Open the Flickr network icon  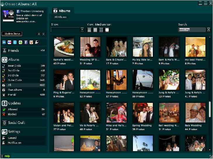10,42
